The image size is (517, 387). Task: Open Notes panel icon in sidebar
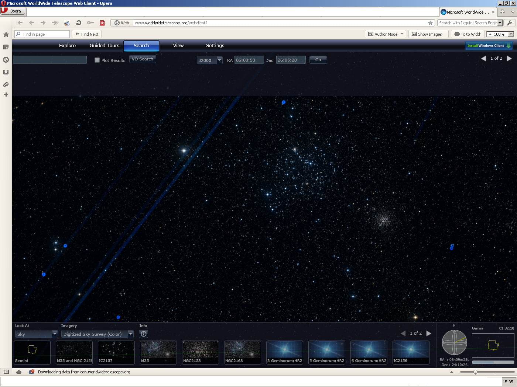coord(6,47)
